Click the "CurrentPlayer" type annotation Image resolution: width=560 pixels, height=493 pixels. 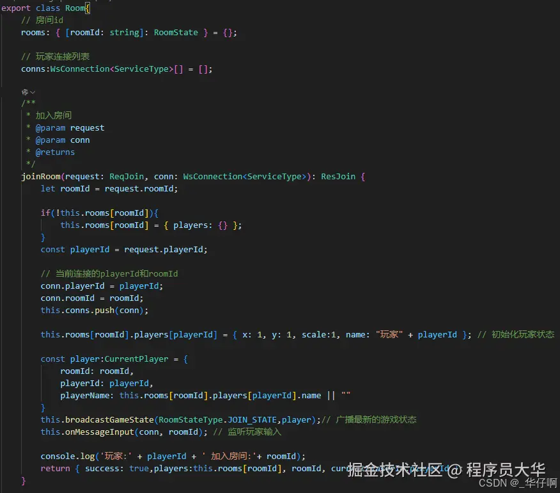[136, 359]
